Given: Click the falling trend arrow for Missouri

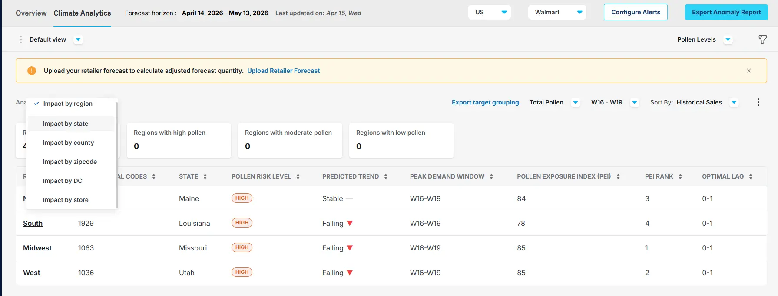Looking at the screenshot, I should tap(350, 248).
